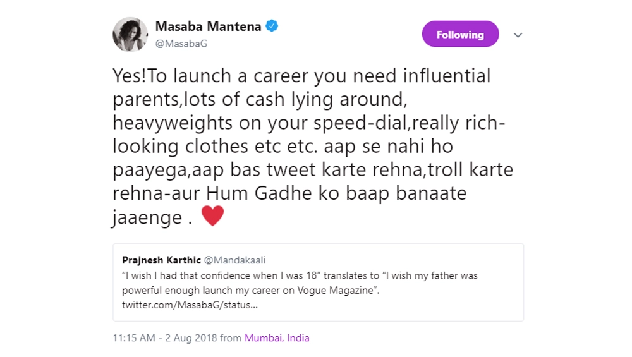The width and height of the screenshot is (632, 357).
Task: Open the Masaba Mantena display name
Action: (x=208, y=27)
